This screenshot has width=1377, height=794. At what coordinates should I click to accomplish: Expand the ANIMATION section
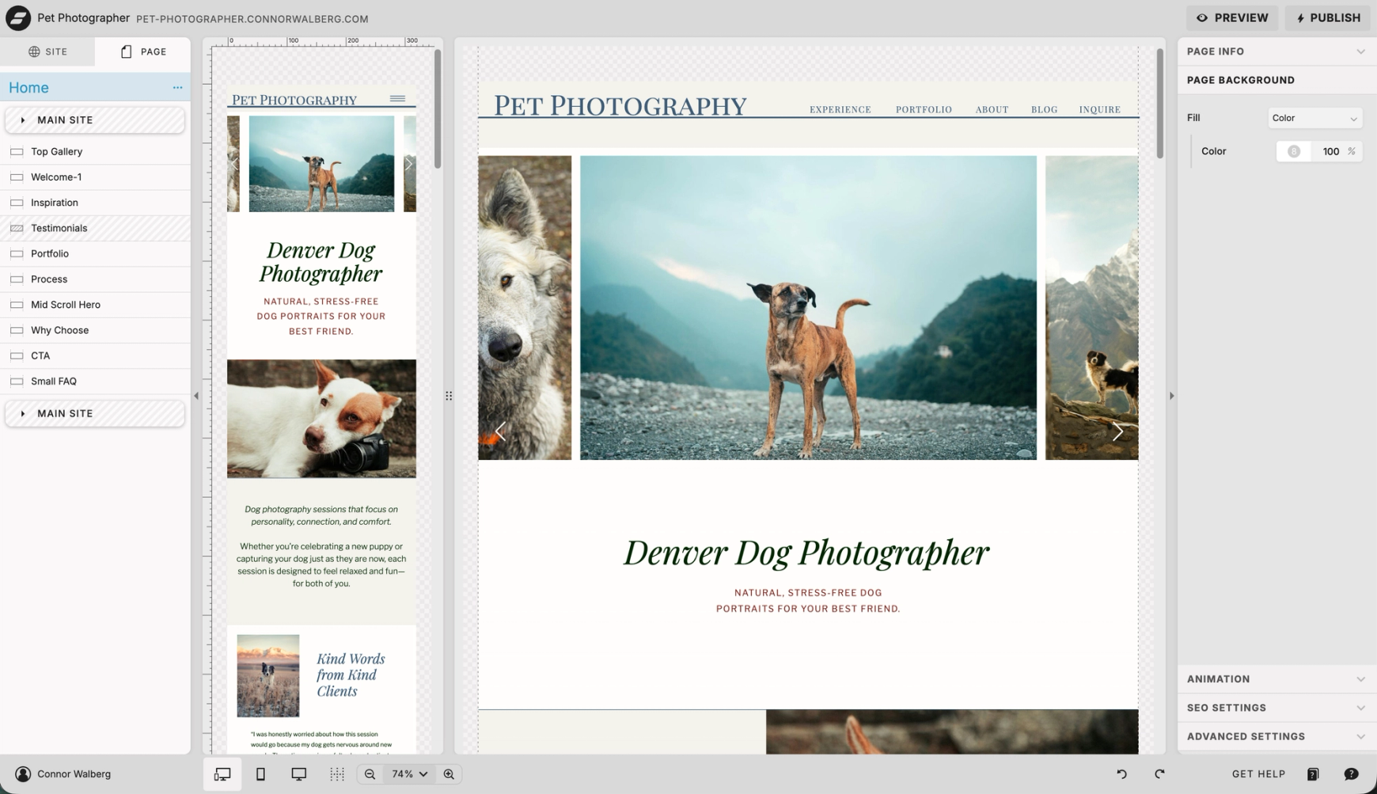pos(1276,679)
